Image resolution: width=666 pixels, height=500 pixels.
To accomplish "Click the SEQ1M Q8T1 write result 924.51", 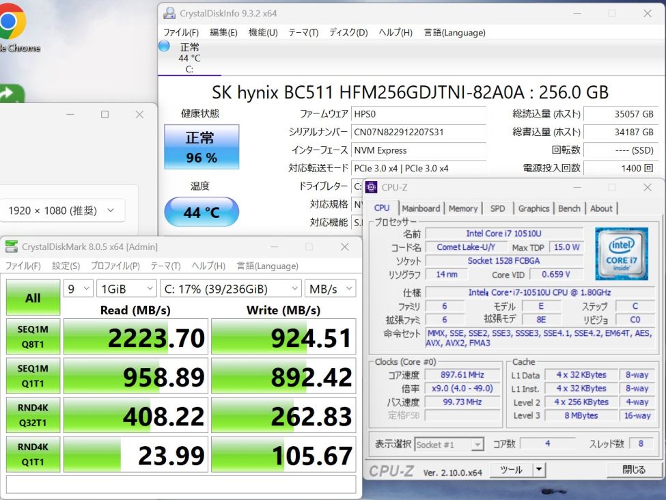I will point(283,337).
